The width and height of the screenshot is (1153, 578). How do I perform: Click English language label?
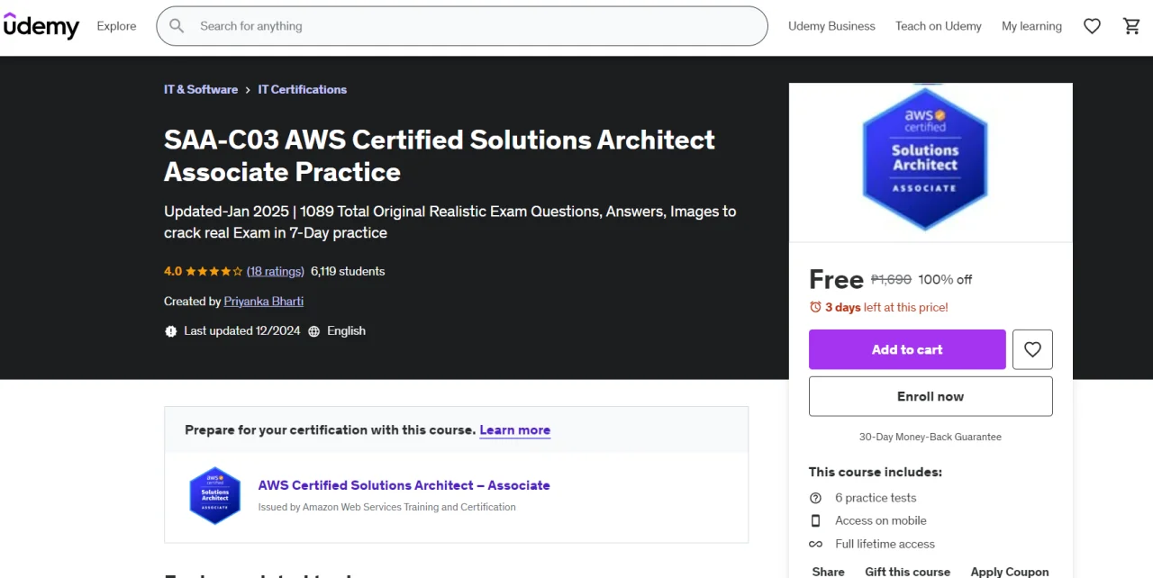tap(347, 331)
